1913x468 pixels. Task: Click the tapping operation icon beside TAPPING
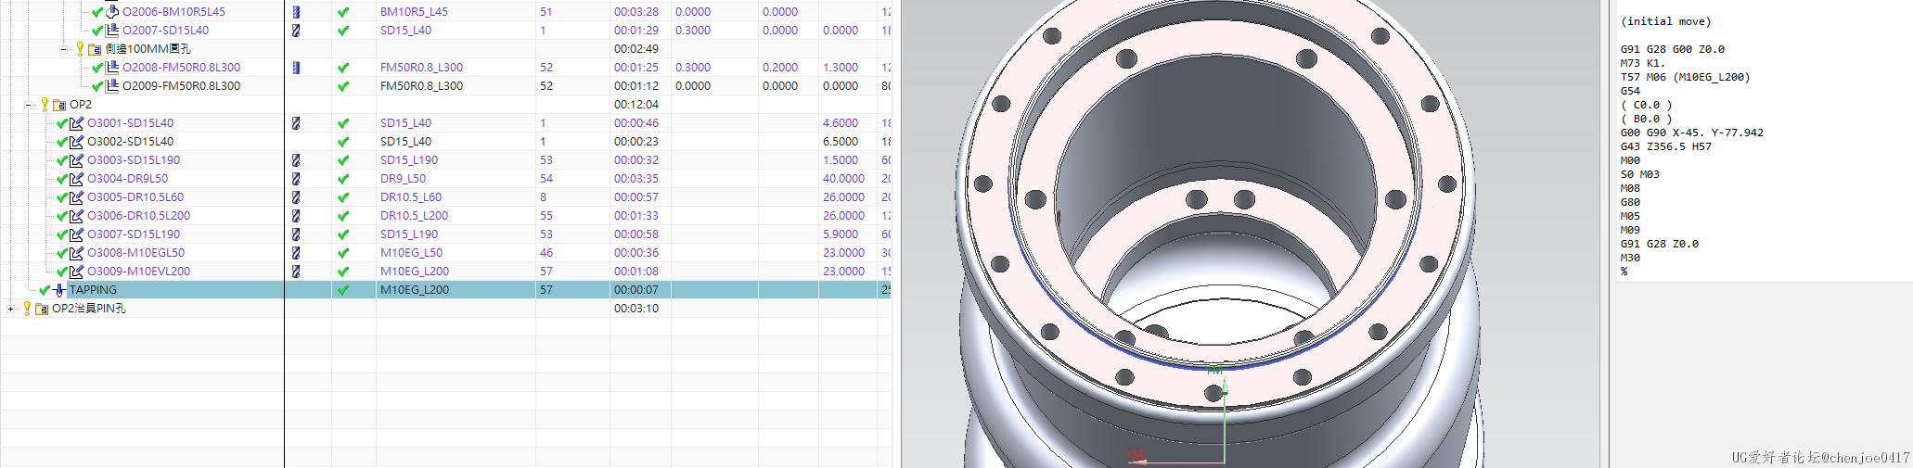point(59,290)
